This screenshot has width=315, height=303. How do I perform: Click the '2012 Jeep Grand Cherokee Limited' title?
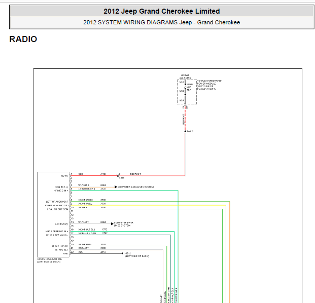[162, 11]
